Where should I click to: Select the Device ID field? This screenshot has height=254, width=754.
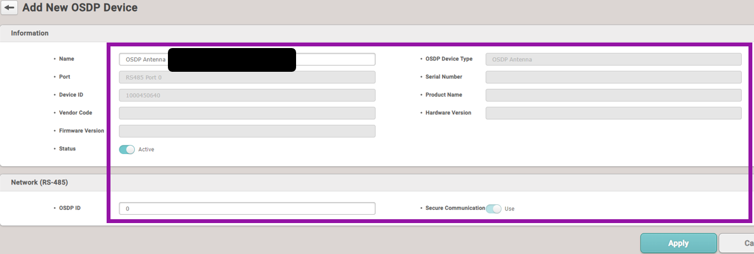coord(247,95)
